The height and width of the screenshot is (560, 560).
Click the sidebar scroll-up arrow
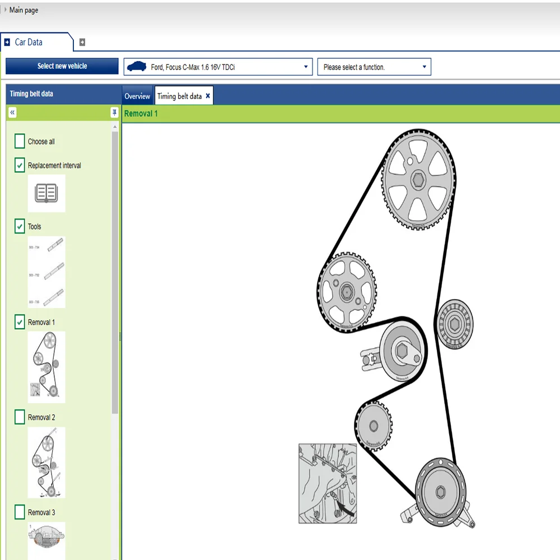[115, 127]
